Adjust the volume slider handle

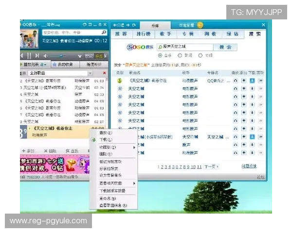61,56
